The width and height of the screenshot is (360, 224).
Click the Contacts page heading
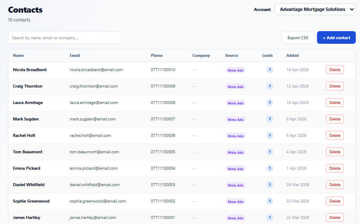point(25,10)
